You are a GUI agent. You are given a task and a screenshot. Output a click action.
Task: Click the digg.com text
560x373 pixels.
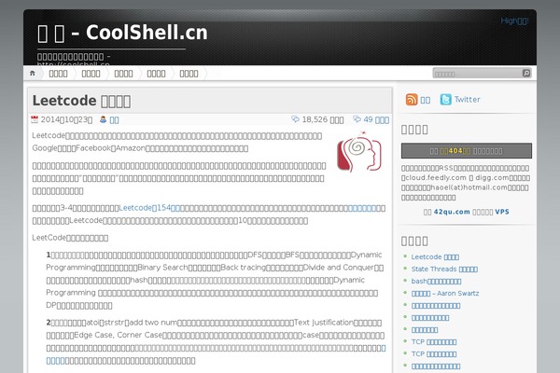click(492, 178)
